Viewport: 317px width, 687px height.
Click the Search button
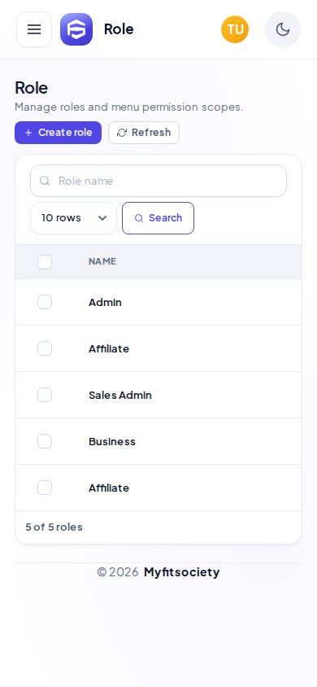point(158,218)
